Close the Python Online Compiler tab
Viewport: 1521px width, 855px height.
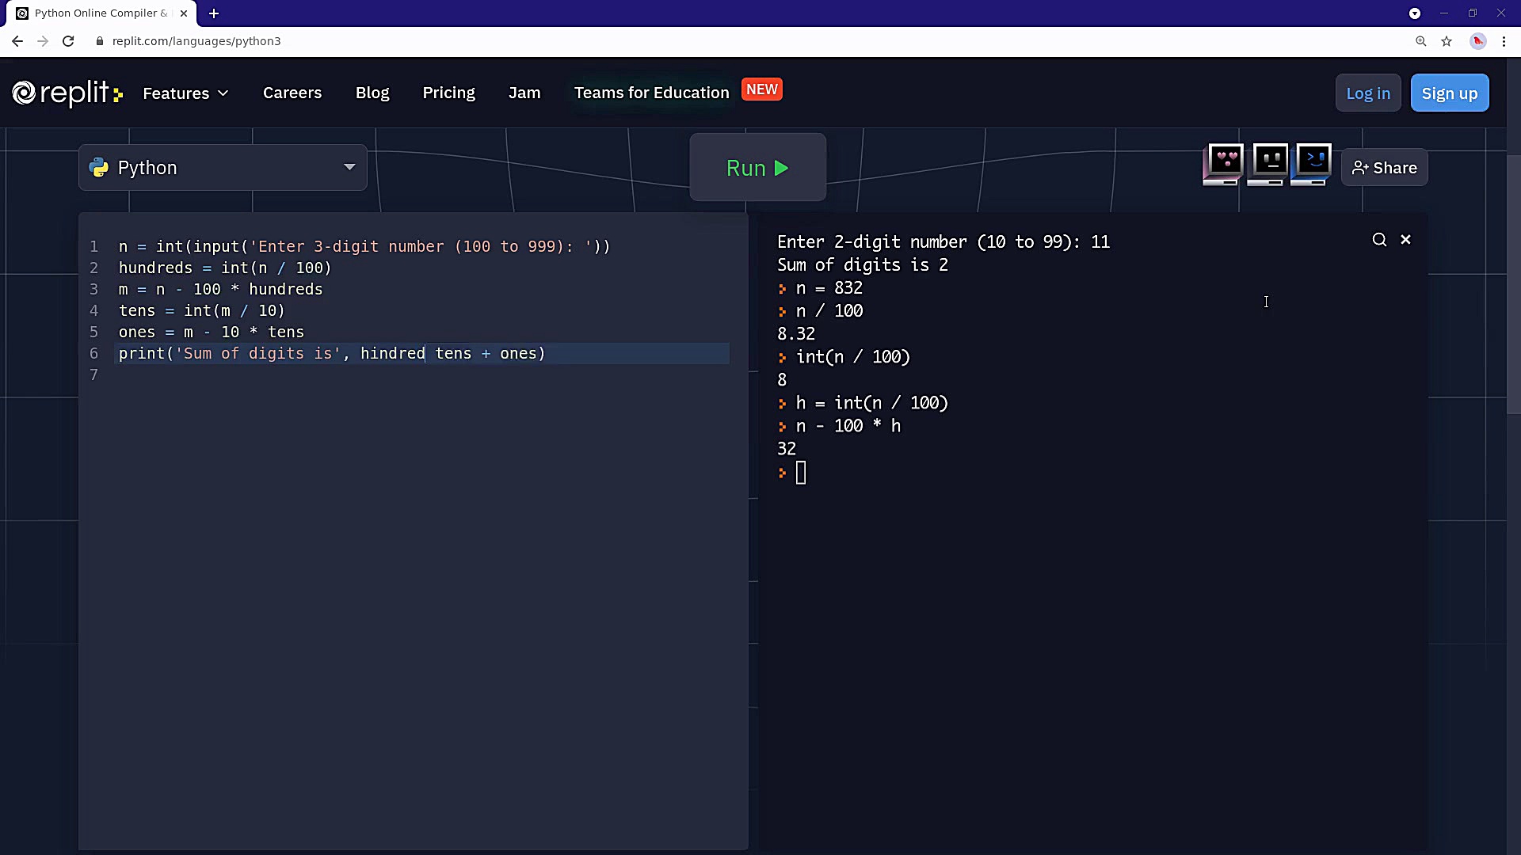184,13
